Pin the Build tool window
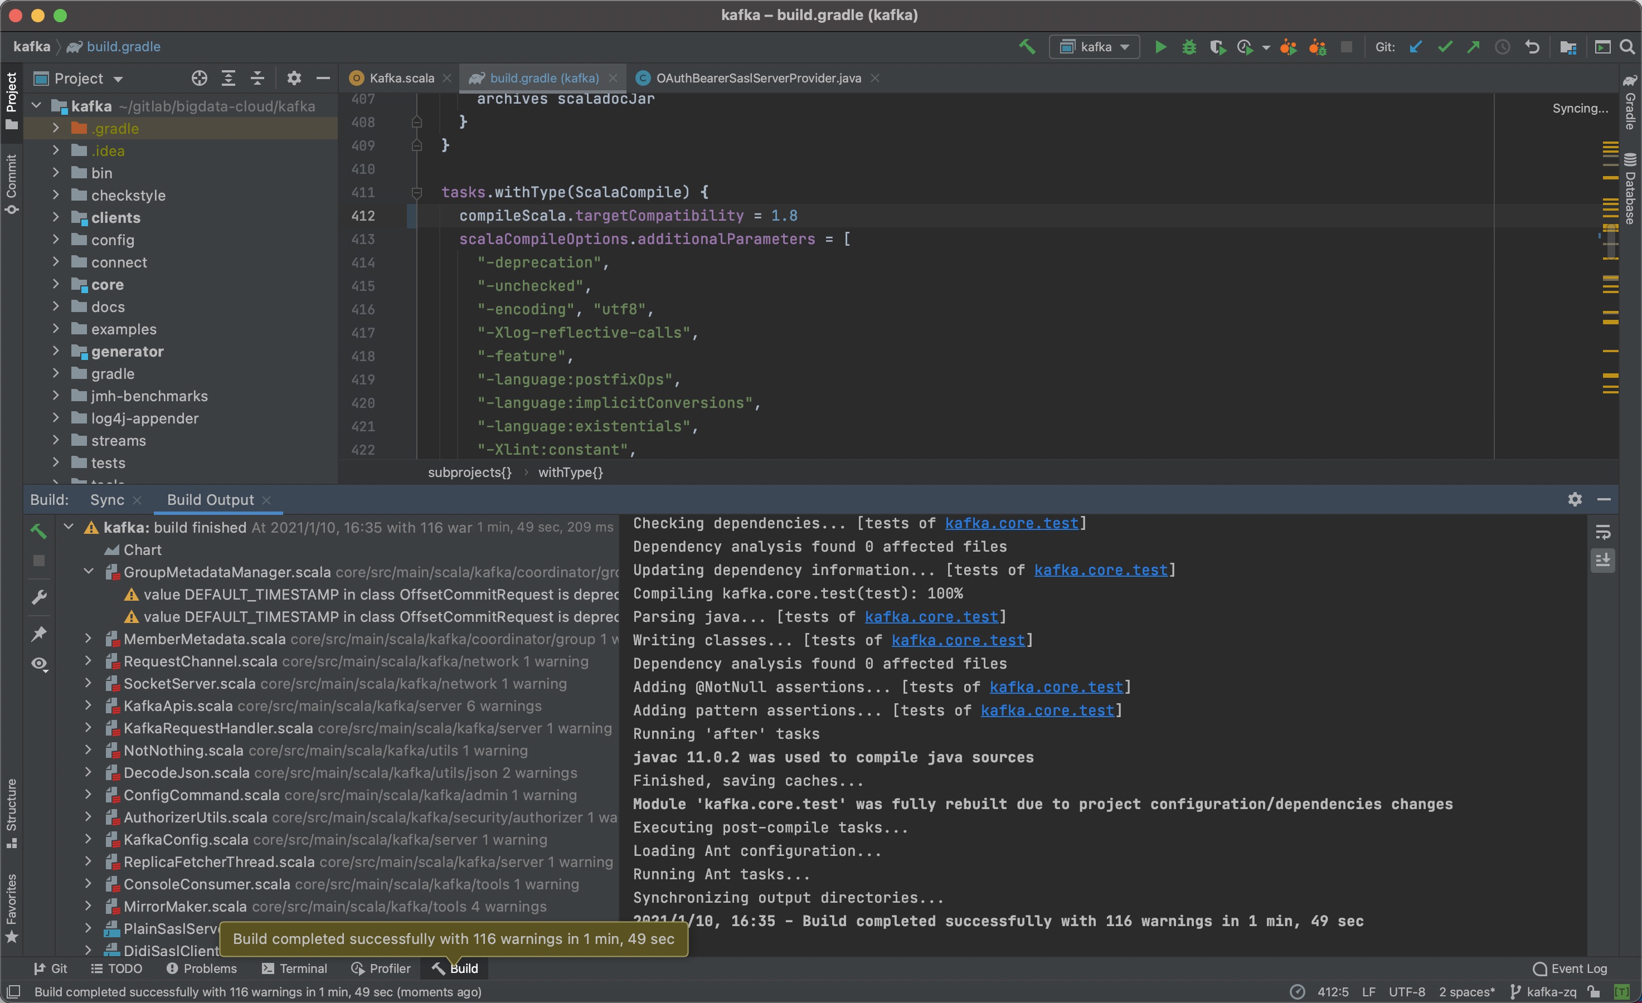Viewport: 1642px width, 1003px height. [38, 633]
